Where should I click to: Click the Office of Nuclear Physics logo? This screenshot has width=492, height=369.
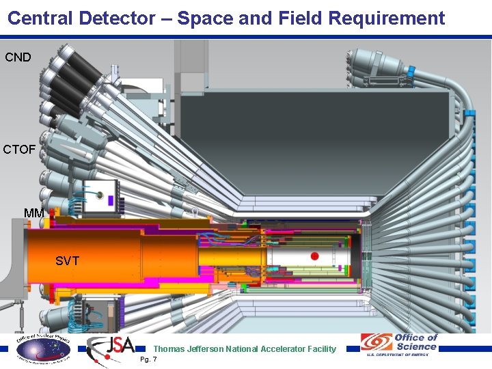[43, 348]
